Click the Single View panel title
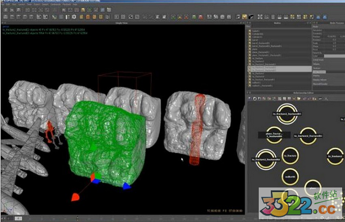This screenshot has height=222, width=345. pyautogui.click(x=121, y=23)
